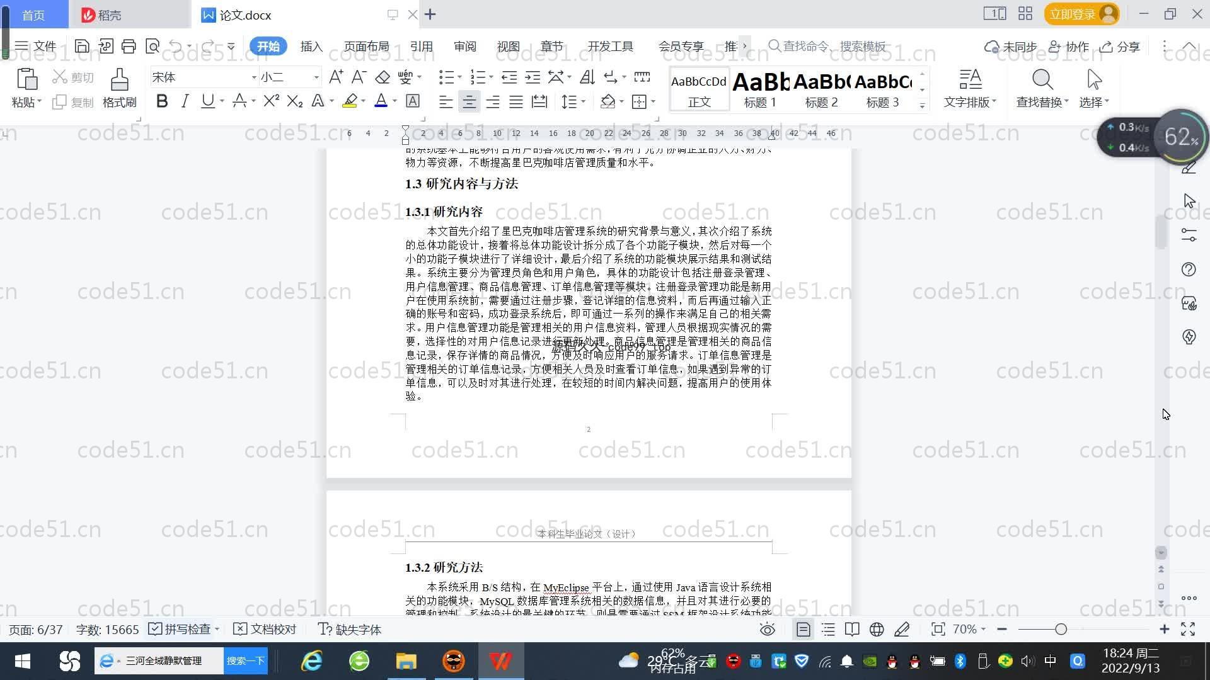
Task: Align text to the right
Action: click(x=492, y=101)
